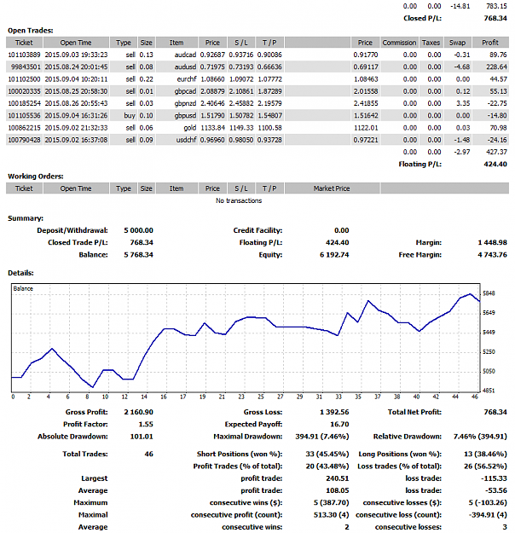Click the gold profit value 70.98

pos(498,128)
